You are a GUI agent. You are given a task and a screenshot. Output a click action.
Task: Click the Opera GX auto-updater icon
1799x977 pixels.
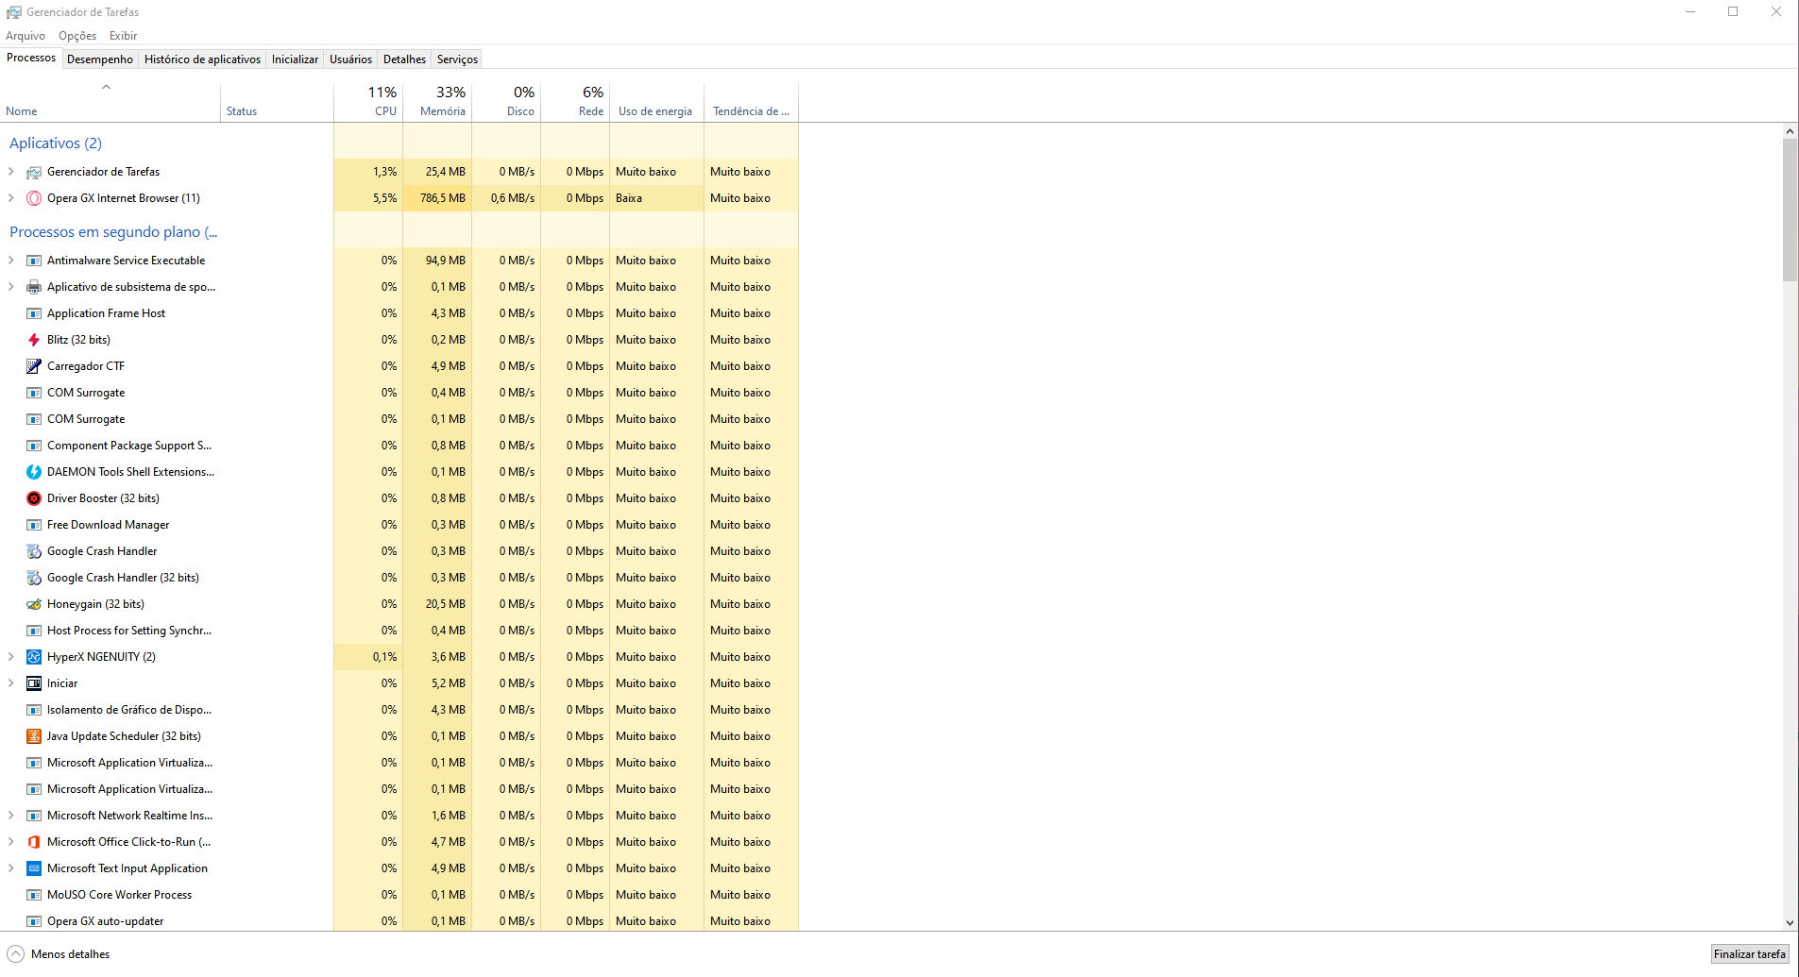click(x=34, y=921)
